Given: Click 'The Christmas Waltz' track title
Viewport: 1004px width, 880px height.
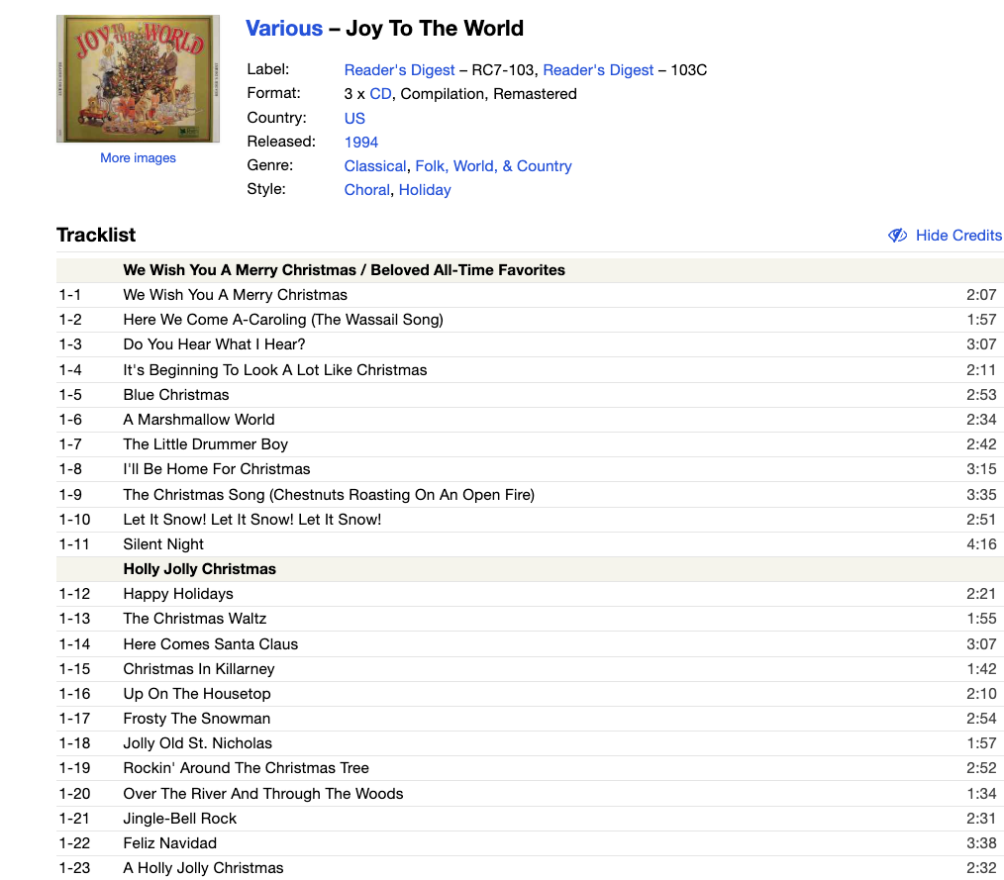Looking at the screenshot, I should click(195, 619).
